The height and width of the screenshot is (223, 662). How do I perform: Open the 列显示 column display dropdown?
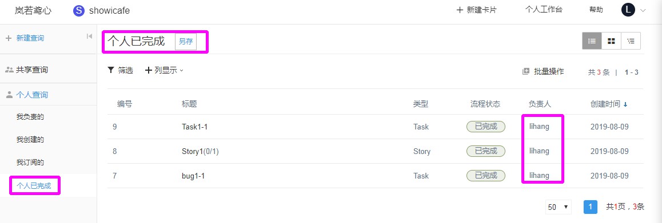tap(164, 70)
